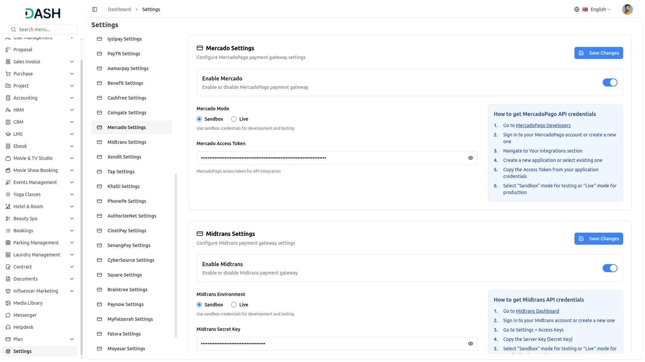Click the Beauty Spa scissors icon
The height and width of the screenshot is (362, 645).
click(x=8, y=219)
